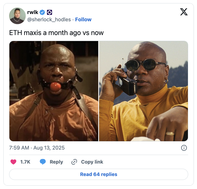Open the 7:59 AM Aug 13, 2025 timestamp
Screen dimensions: 197x189
[x=37, y=148]
